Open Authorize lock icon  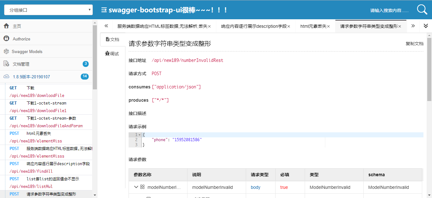[x=6, y=39]
